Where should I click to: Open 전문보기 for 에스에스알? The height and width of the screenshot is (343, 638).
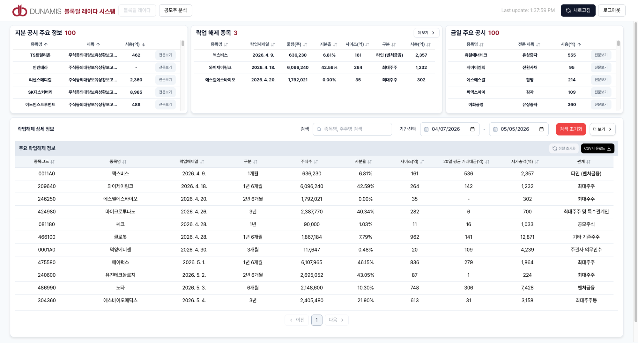pyautogui.click(x=601, y=80)
